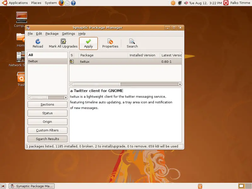This screenshot has height=189, width=252.
Task: Select the twitux row in the package list
Action: click(x=125, y=61)
